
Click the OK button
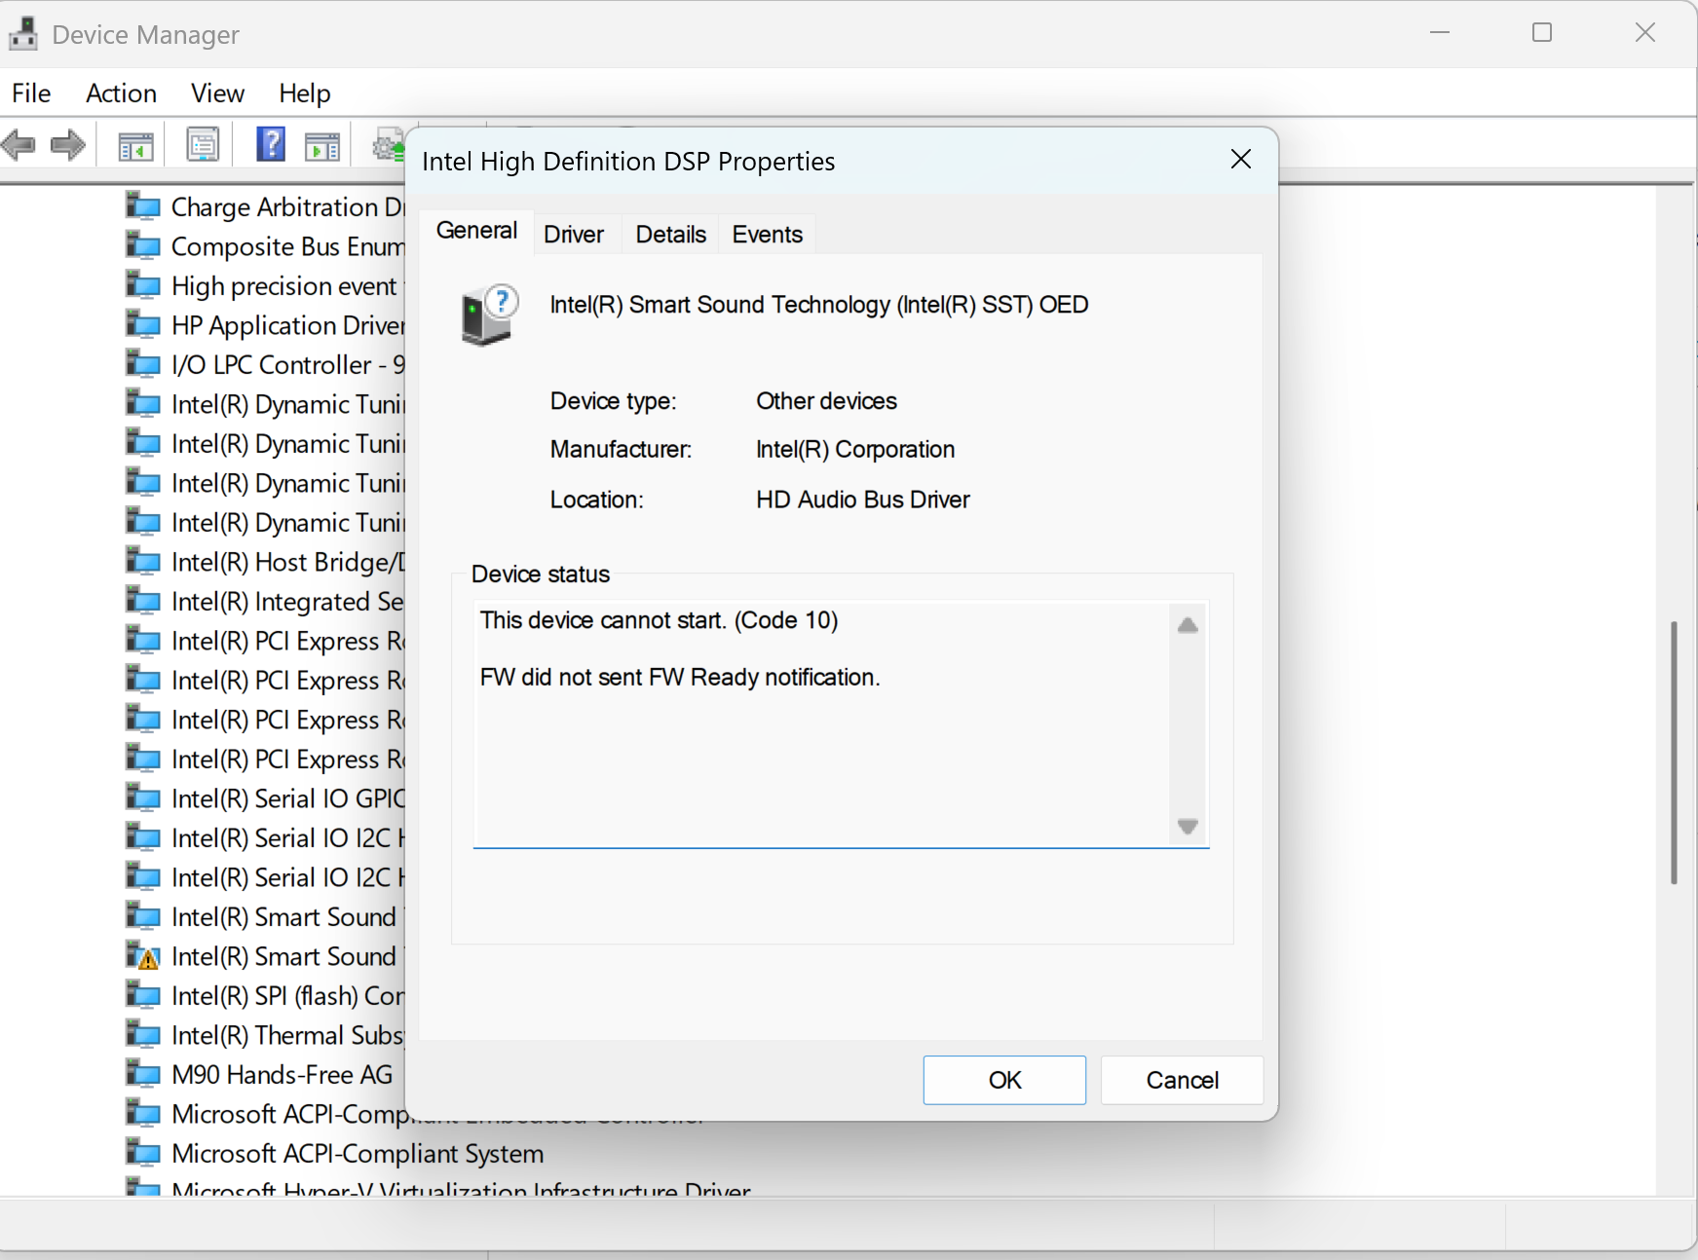(1003, 1080)
